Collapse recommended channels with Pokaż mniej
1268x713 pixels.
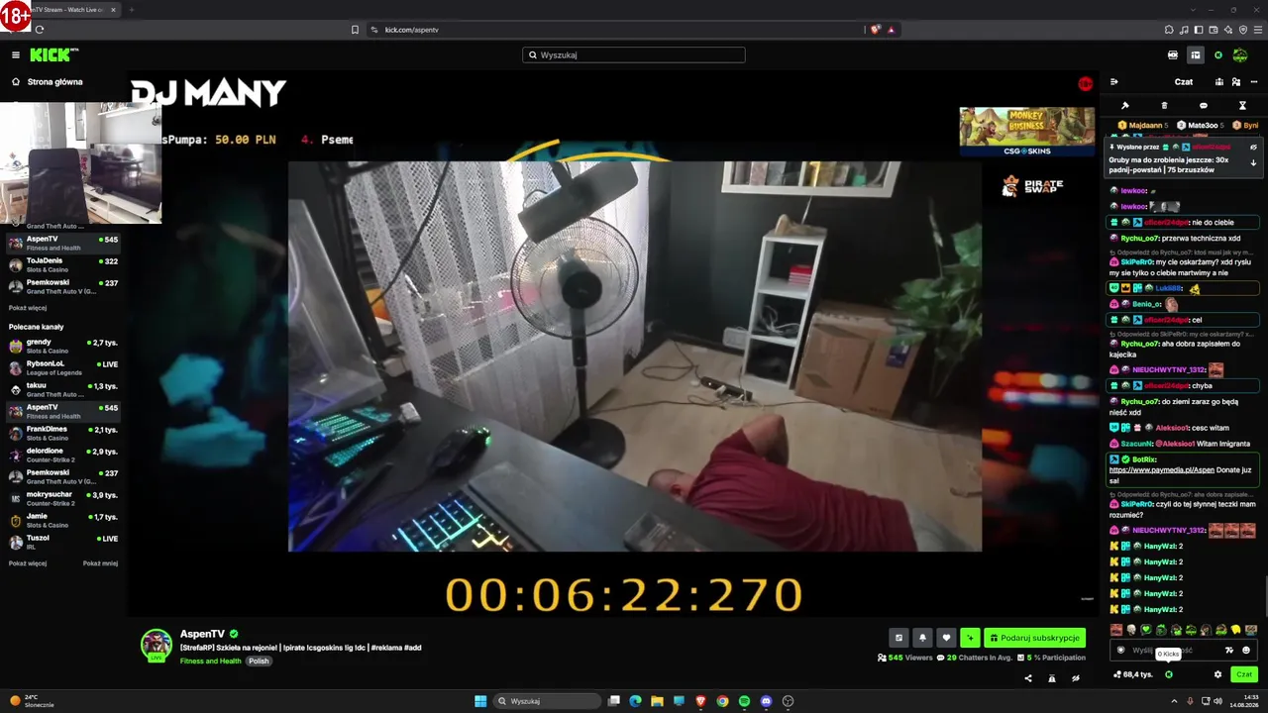(x=100, y=563)
